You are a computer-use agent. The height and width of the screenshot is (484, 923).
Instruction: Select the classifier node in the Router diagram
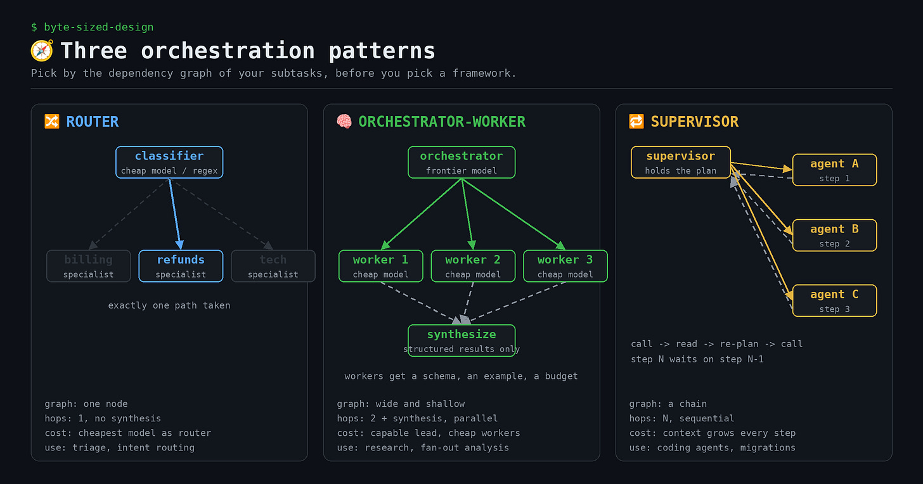pos(169,162)
